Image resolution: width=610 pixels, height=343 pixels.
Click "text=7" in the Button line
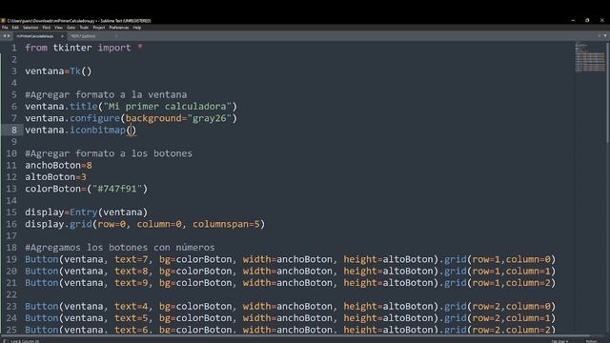click(x=131, y=259)
